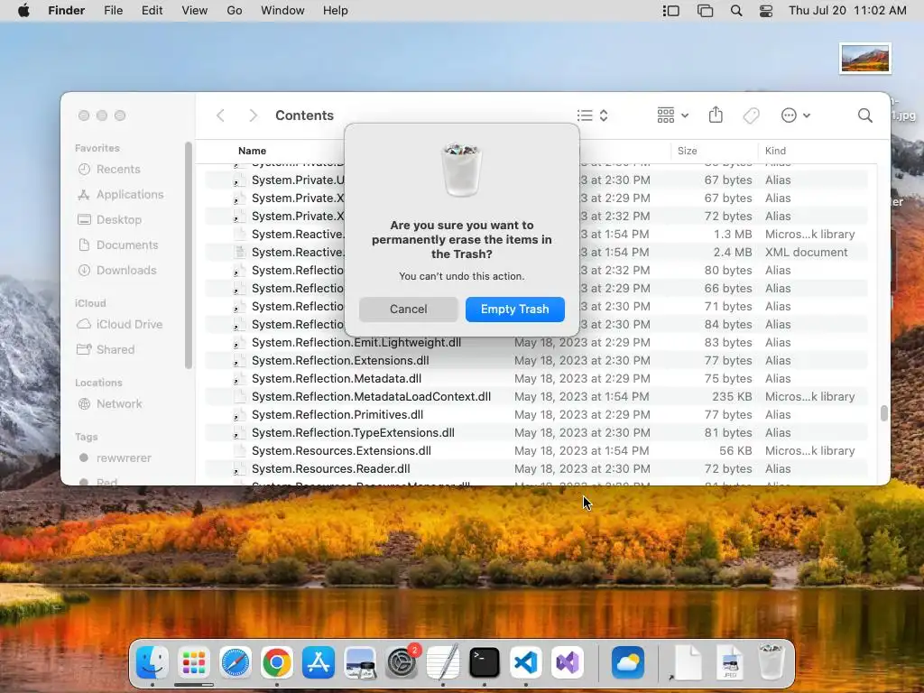Click the Share toolbar icon
This screenshot has height=693, width=924.
(x=716, y=115)
